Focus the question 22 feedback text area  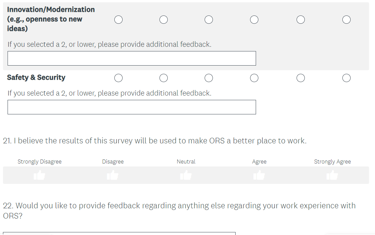coord(119,233)
